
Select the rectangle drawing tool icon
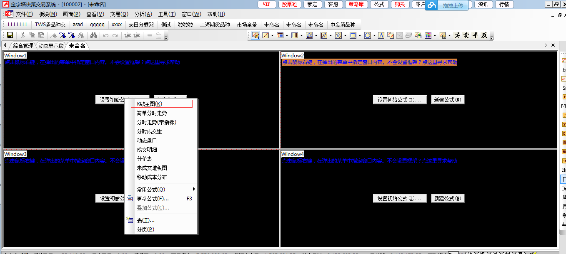click(x=353, y=35)
